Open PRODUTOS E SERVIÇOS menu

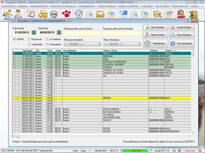63,6
